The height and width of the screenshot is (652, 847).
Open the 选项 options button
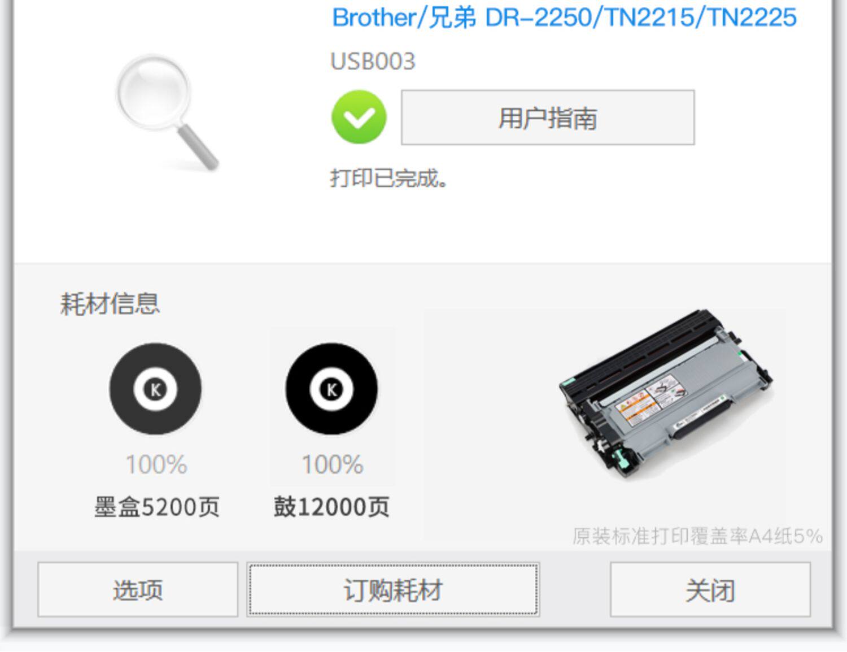coord(138,589)
